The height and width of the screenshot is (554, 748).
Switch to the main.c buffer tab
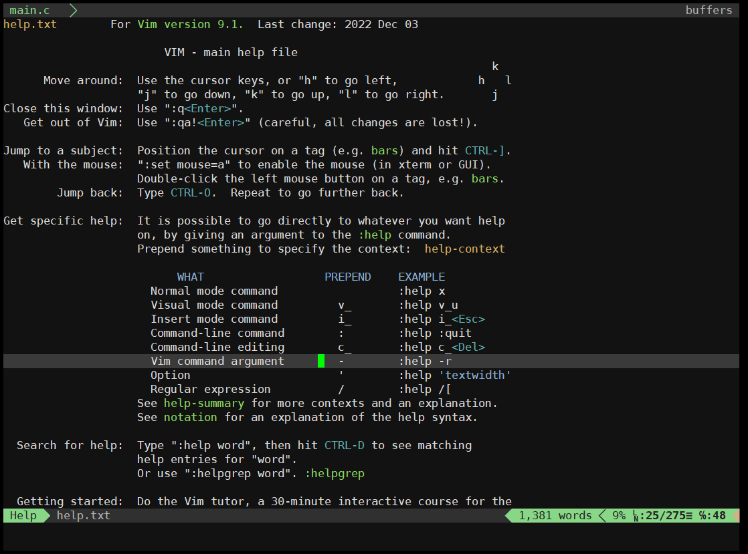pyautogui.click(x=29, y=10)
